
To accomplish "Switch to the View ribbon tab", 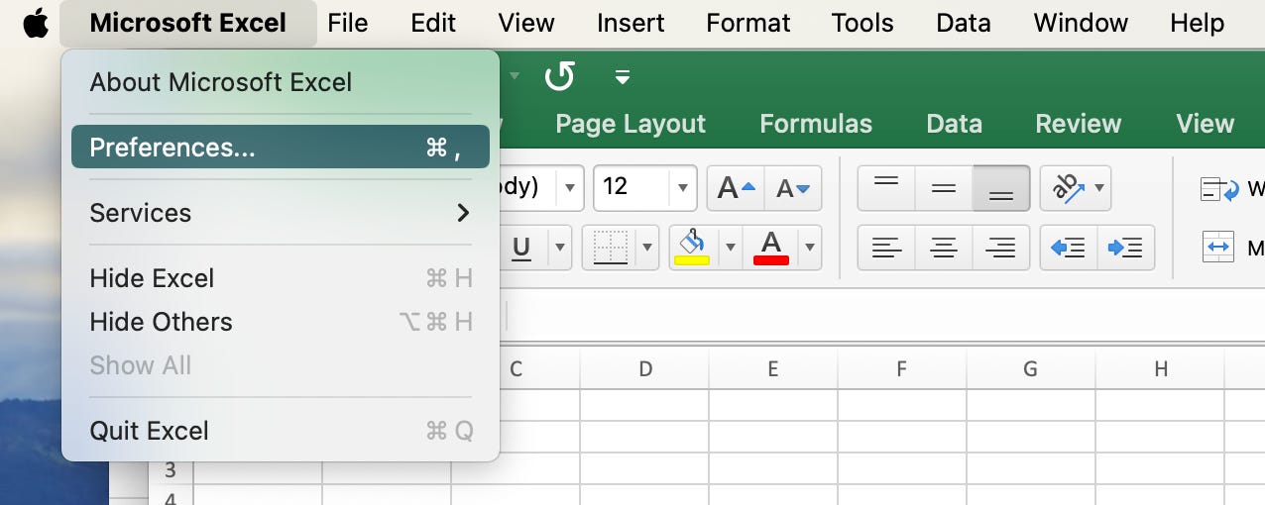I will [x=1206, y=124].
